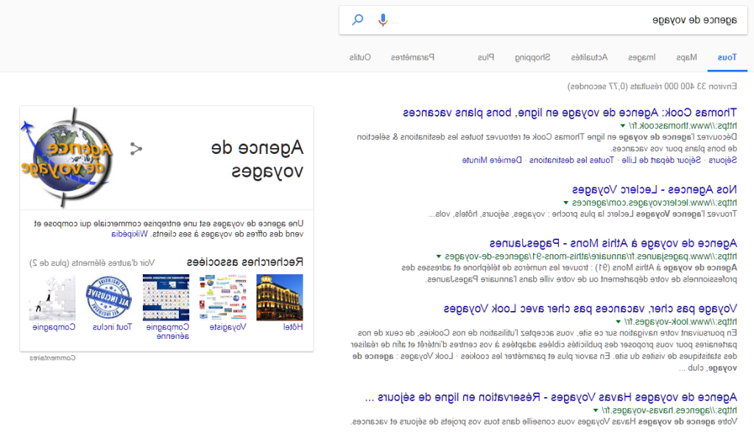754x434 pixels.
Task: Select the Compagnie aérienne thumbnail
Action: point(166,298)
